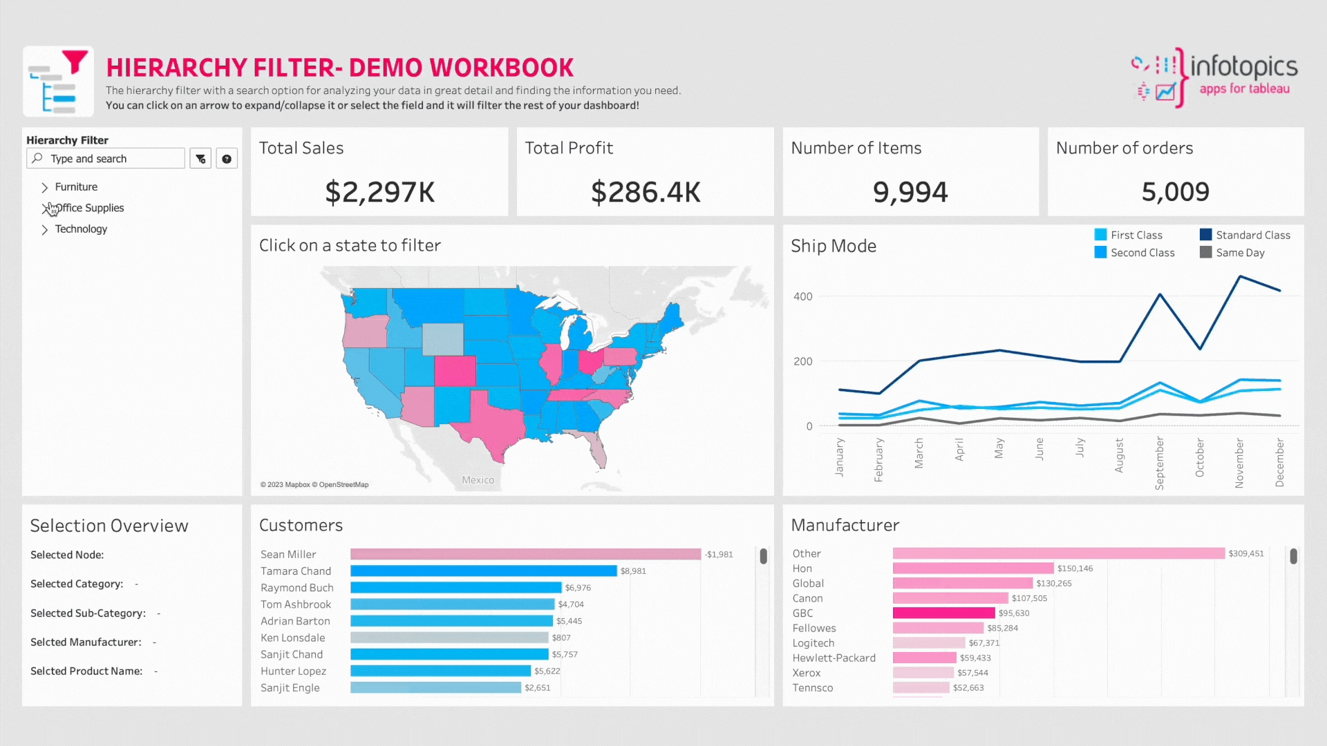Select the GBC manufacturer bar

[943, 613]
